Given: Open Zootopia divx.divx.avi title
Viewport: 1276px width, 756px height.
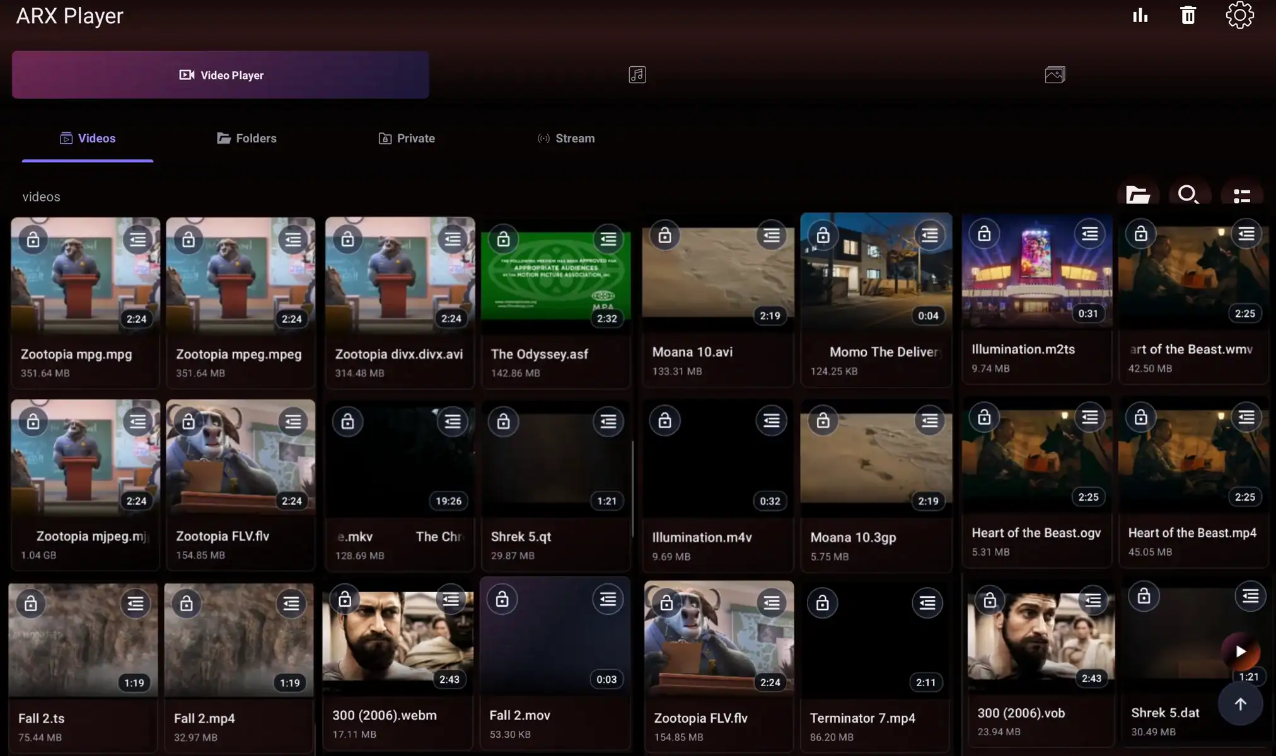Looking at the screenshot, I should tap(399, 354).
